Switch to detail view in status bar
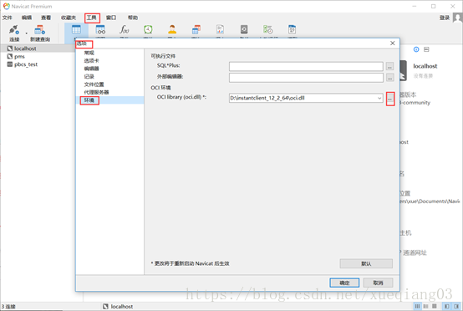The image size is (463, 311). coord(425,306)
